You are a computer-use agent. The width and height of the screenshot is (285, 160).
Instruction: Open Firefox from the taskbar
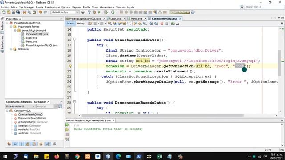[x=57, y=156]
